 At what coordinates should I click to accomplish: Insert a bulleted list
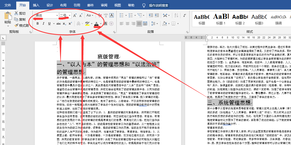click(x=122, y=15)
